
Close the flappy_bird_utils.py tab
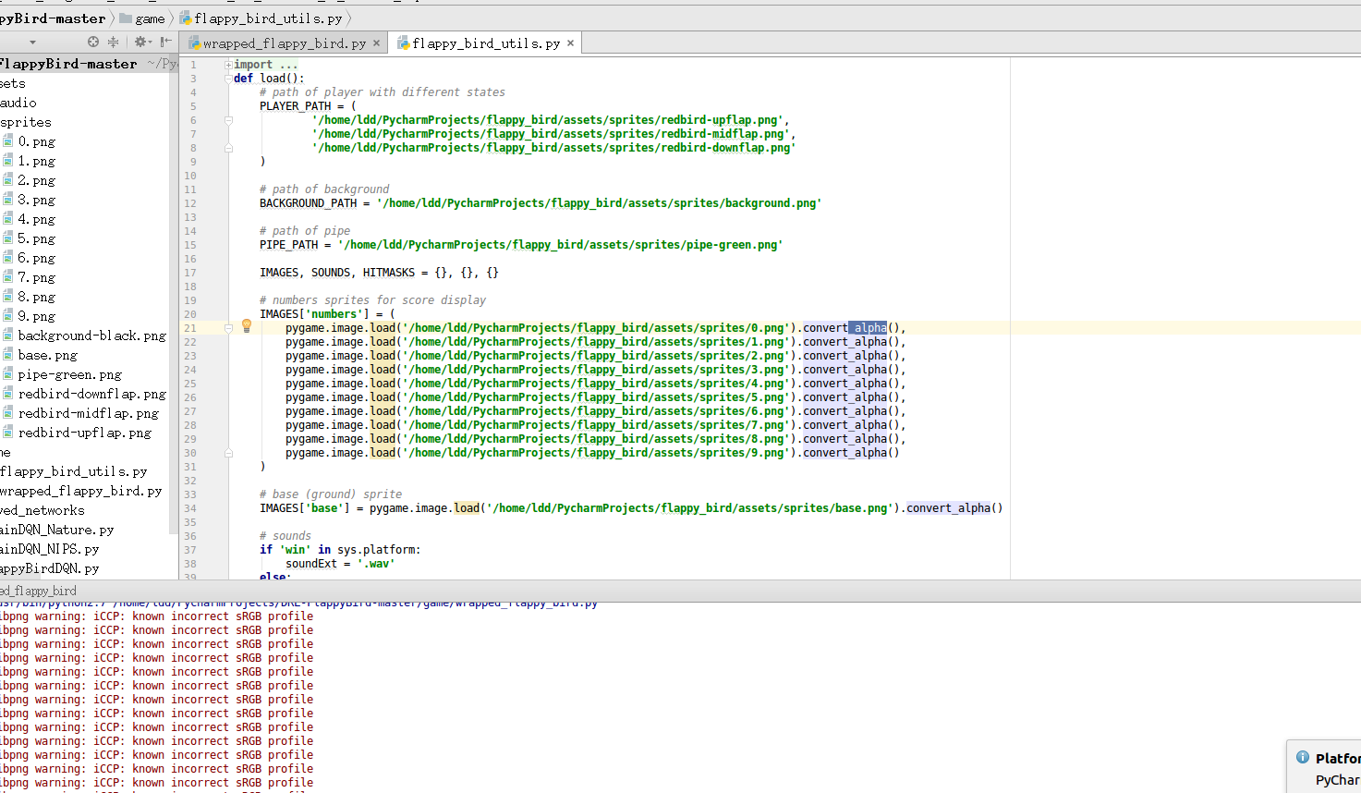570,43
